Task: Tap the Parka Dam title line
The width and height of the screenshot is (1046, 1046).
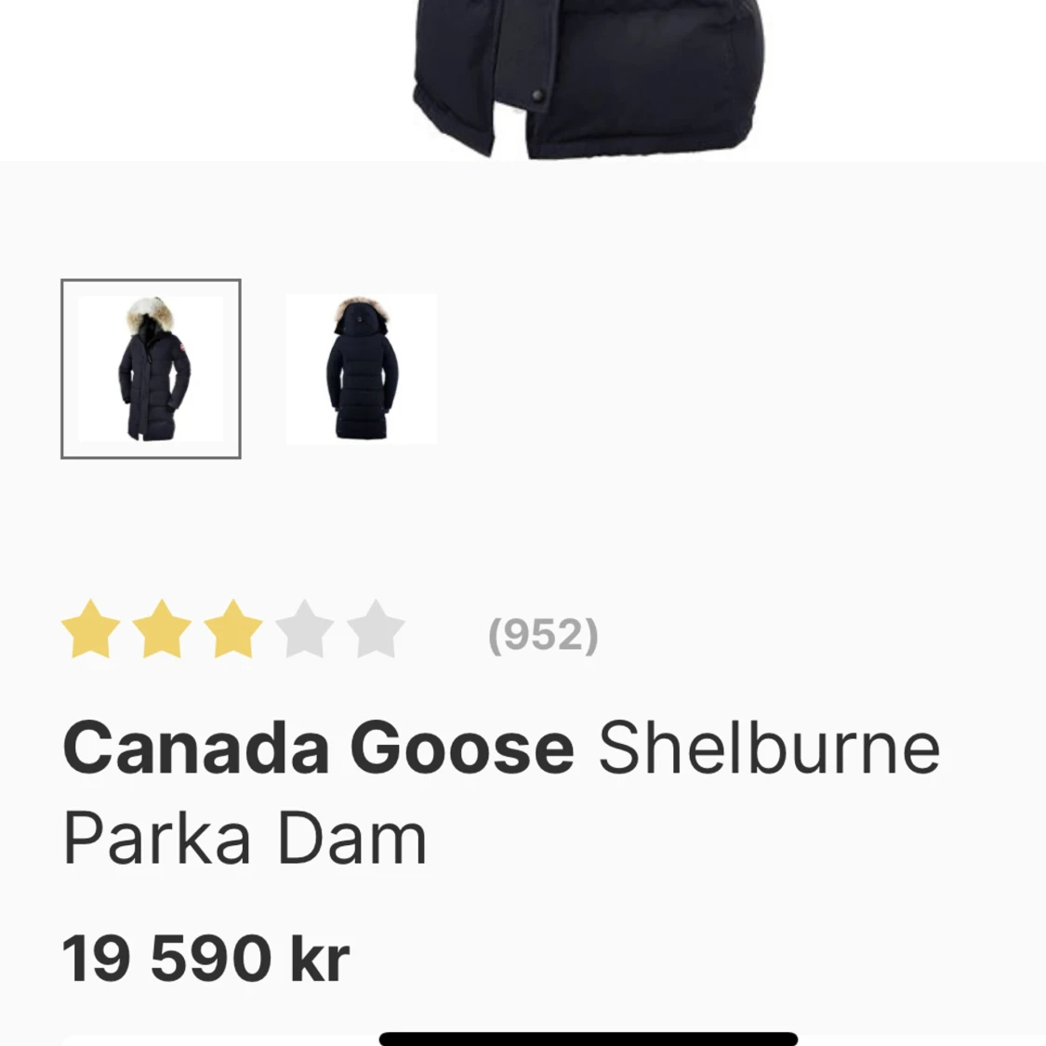Action: tap(245, 838)
